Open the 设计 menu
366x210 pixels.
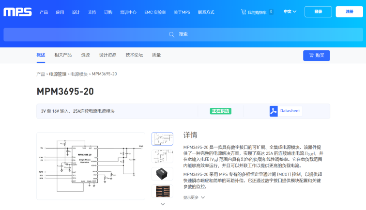(76, 12)
